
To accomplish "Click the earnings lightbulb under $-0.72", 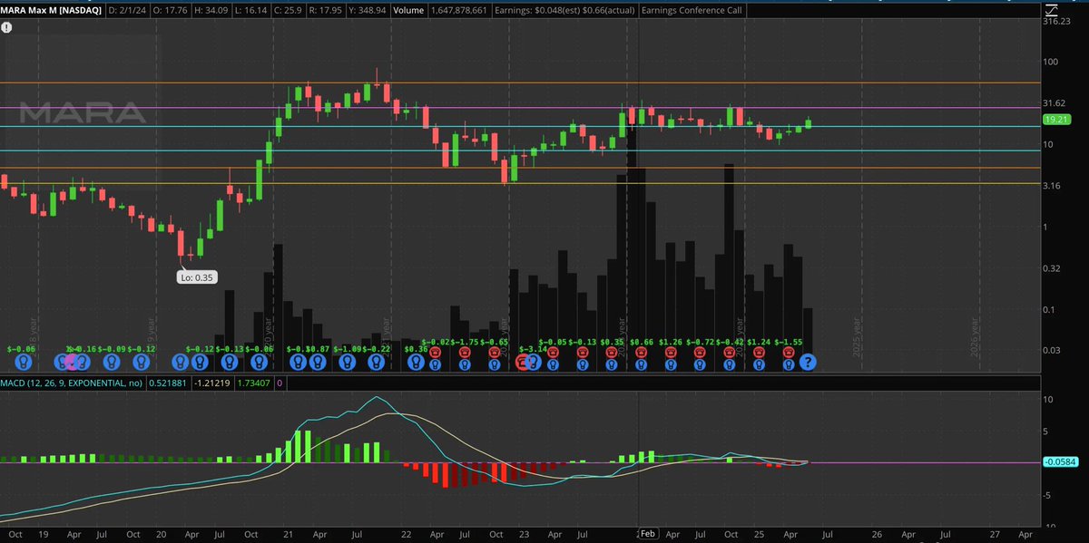I will tap(700, 364).
